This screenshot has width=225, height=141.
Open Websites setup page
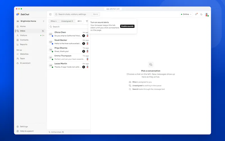pos(30,54)
